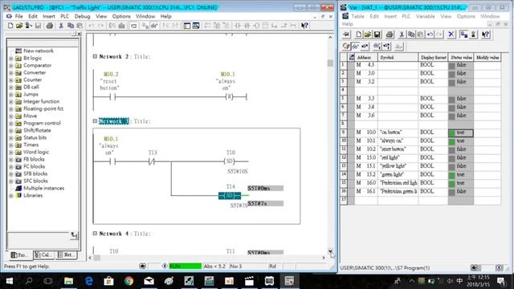Click the blue X delete icon in VAT toolbar
Viewport: 514px width, 289px height.
(451, 34)
